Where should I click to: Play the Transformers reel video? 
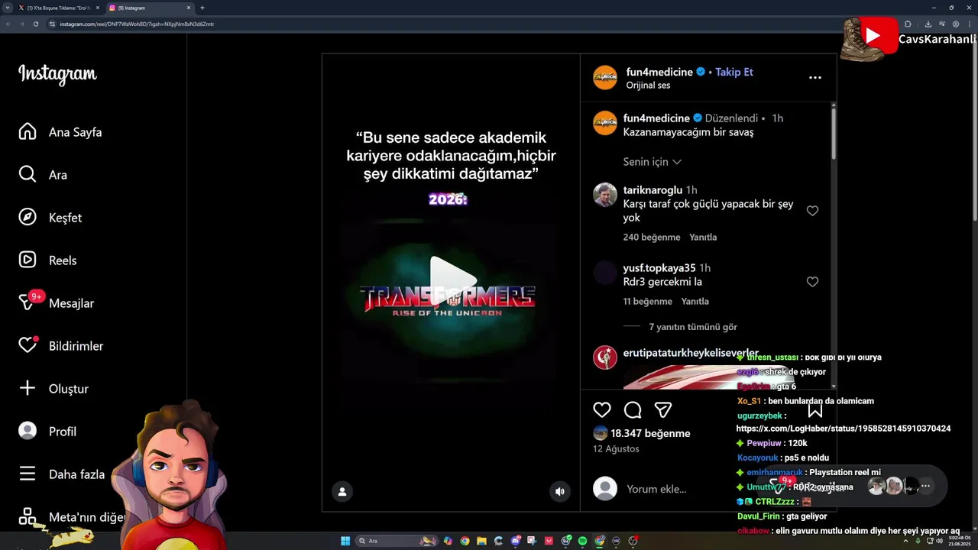pos(452,281)
